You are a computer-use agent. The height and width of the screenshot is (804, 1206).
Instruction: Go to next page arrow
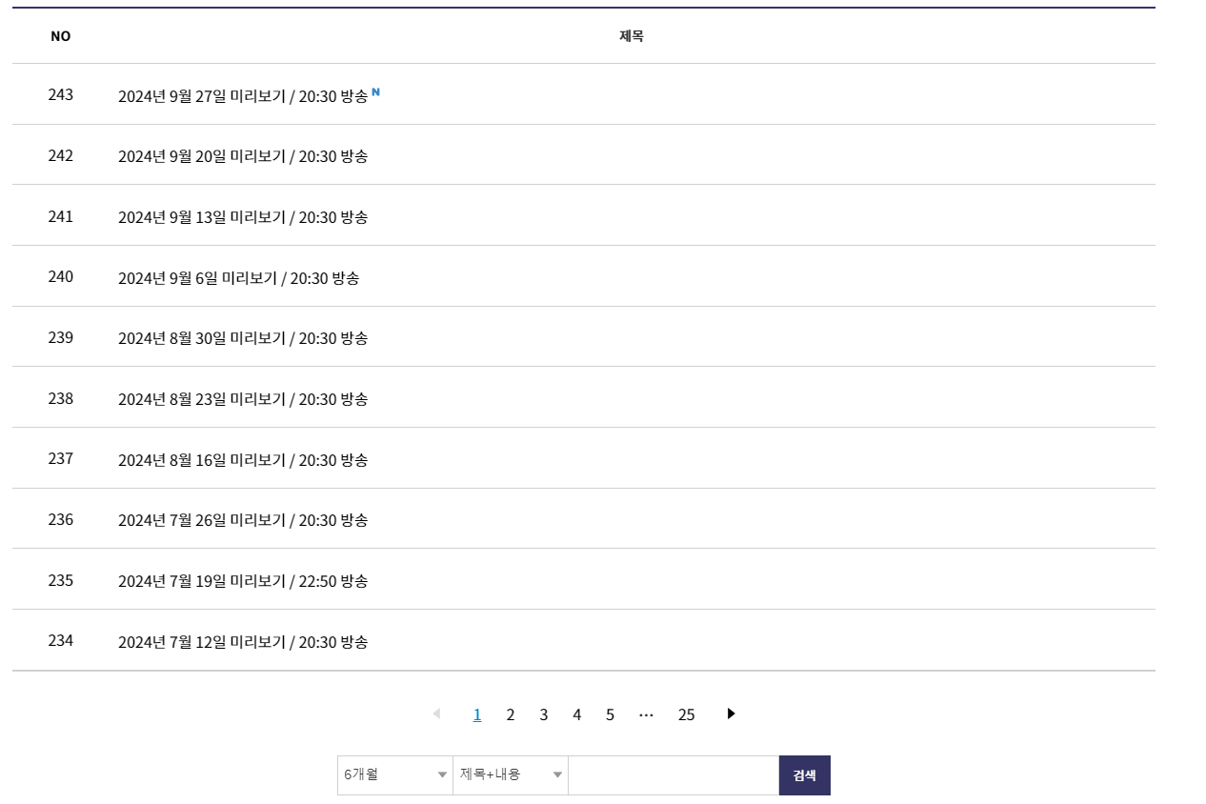pyautogui.click(x=731, y=714)
